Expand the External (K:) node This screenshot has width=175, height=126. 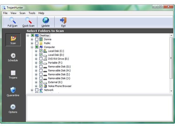pyautogui.click(x=36, y=82)
